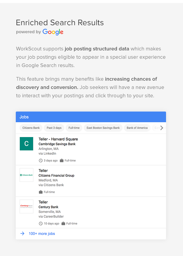Viewport: 183px width, 256px height.
Task: Click the Century Bank logo thumbnail
Action: (x=26, y=206)
